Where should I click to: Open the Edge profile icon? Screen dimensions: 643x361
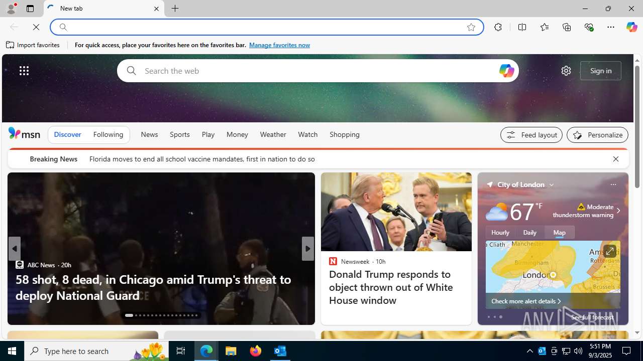[x=11, y=9]
